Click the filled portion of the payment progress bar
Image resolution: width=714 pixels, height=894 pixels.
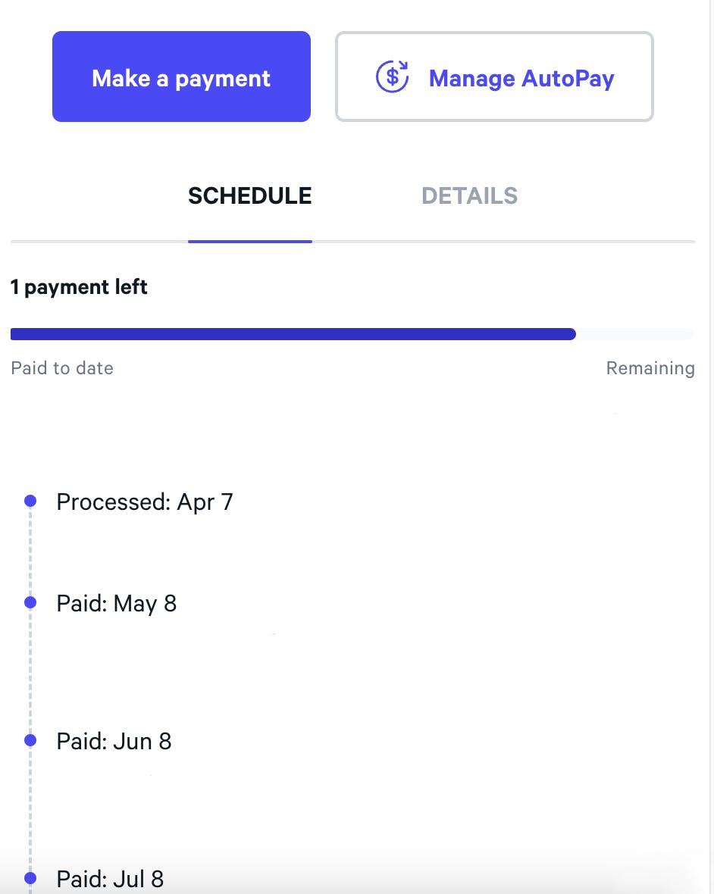point(293,334)
